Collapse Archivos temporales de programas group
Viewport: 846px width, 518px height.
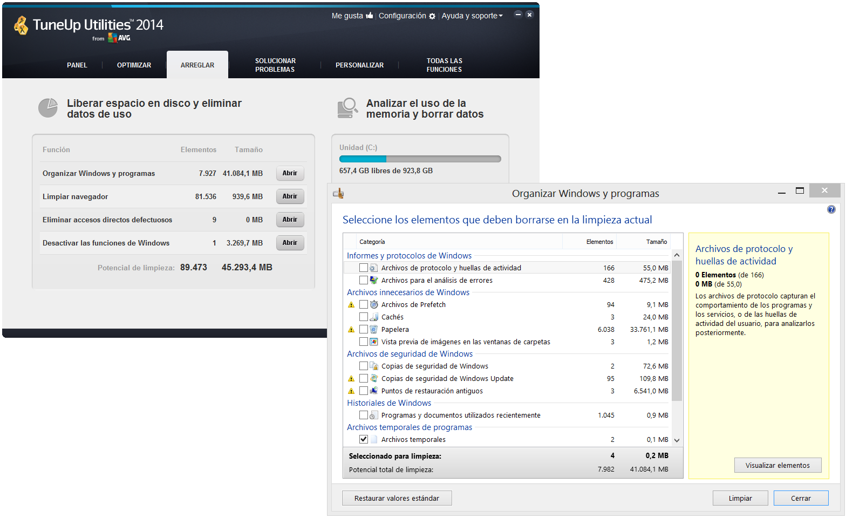410,427
